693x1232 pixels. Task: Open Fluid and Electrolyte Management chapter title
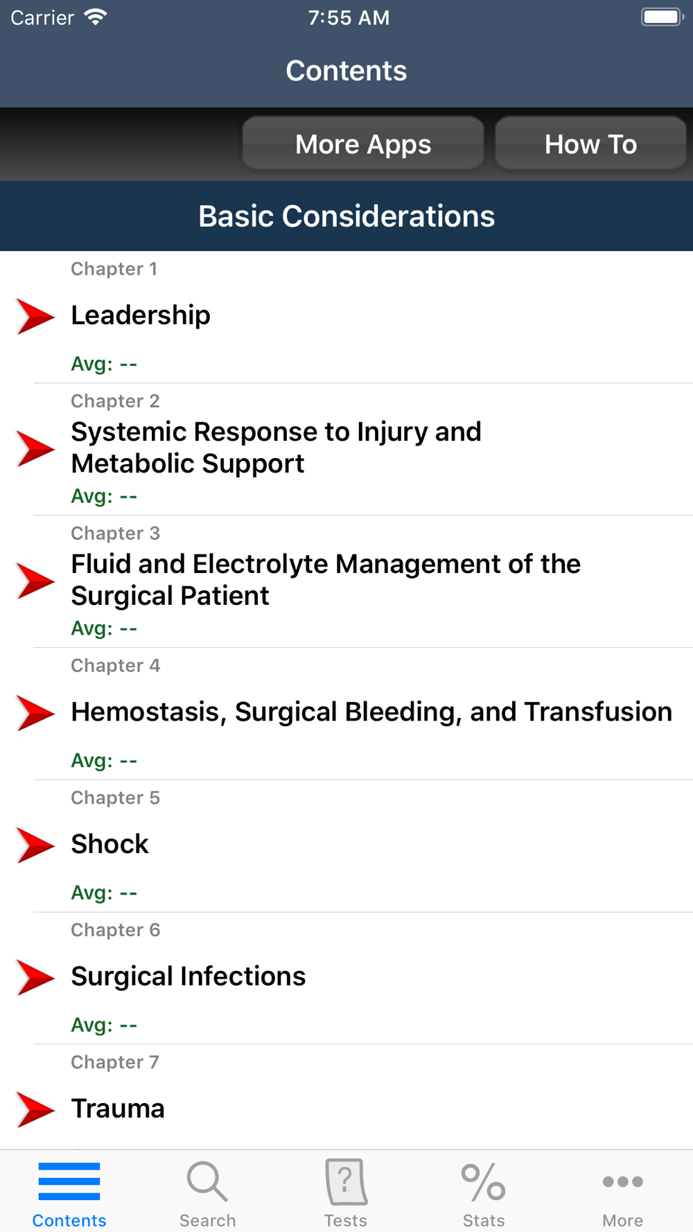(326, 580)
